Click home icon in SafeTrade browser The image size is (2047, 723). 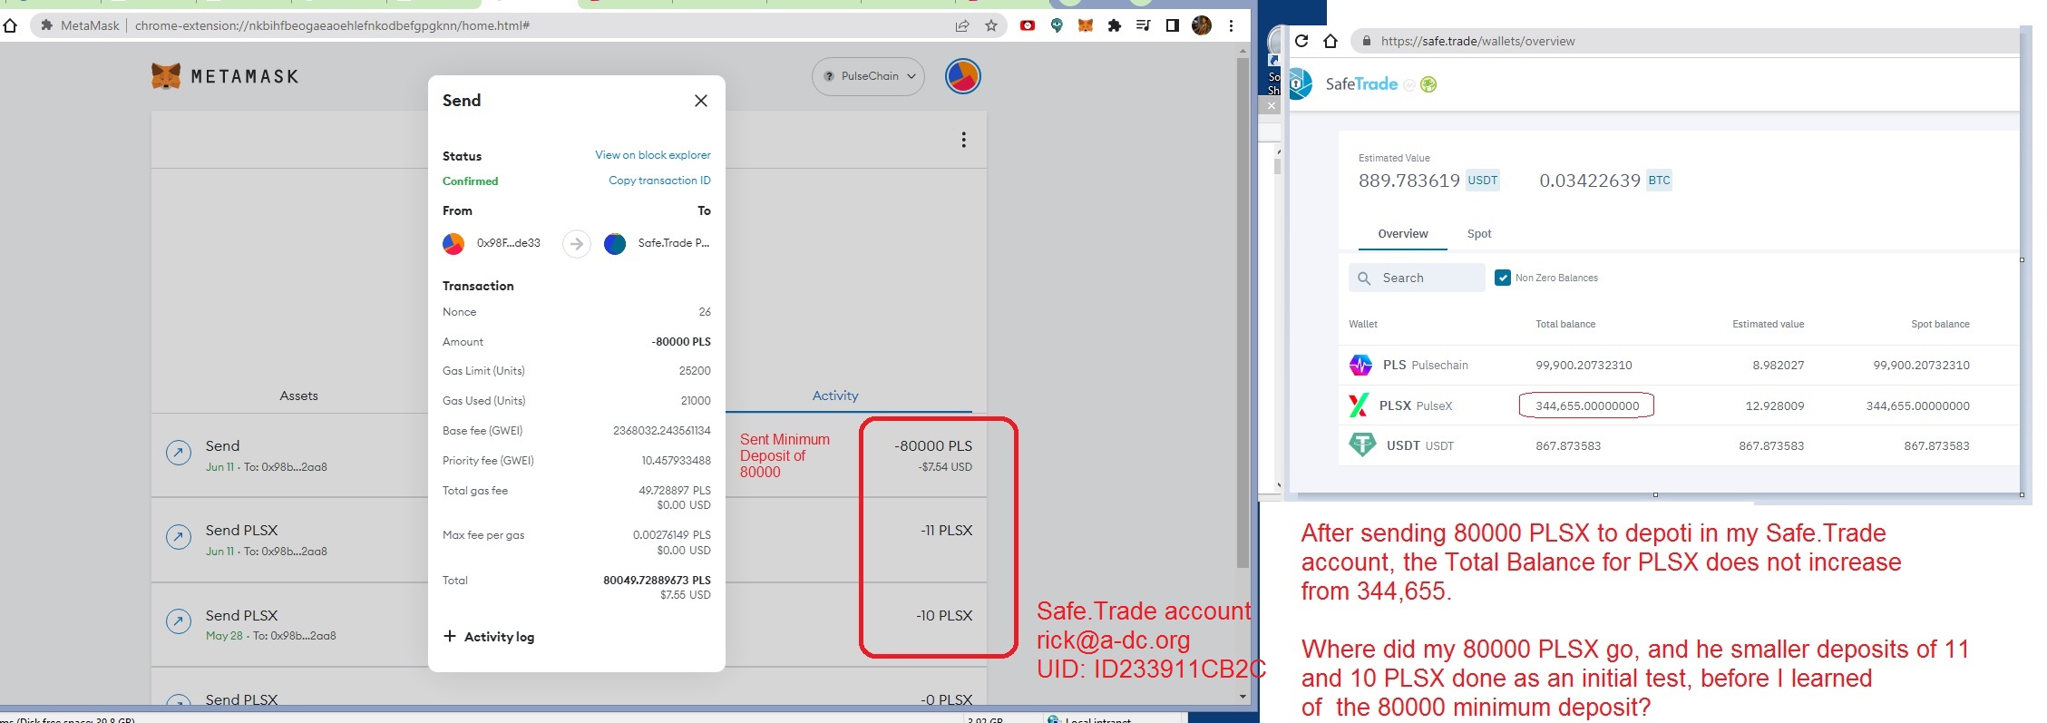click(x=1331, y=41)
